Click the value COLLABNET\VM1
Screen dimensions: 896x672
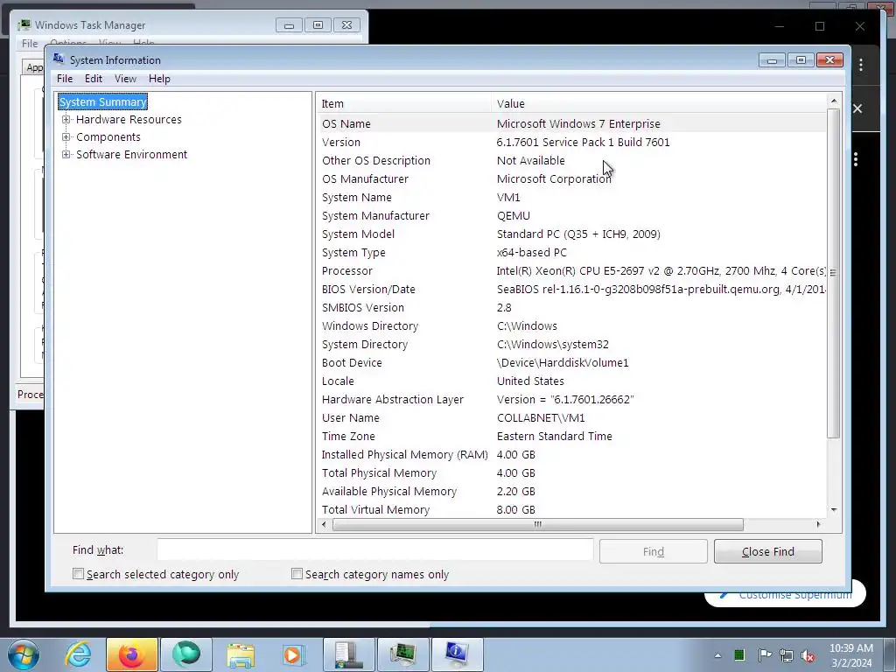[x=541, y=417]
